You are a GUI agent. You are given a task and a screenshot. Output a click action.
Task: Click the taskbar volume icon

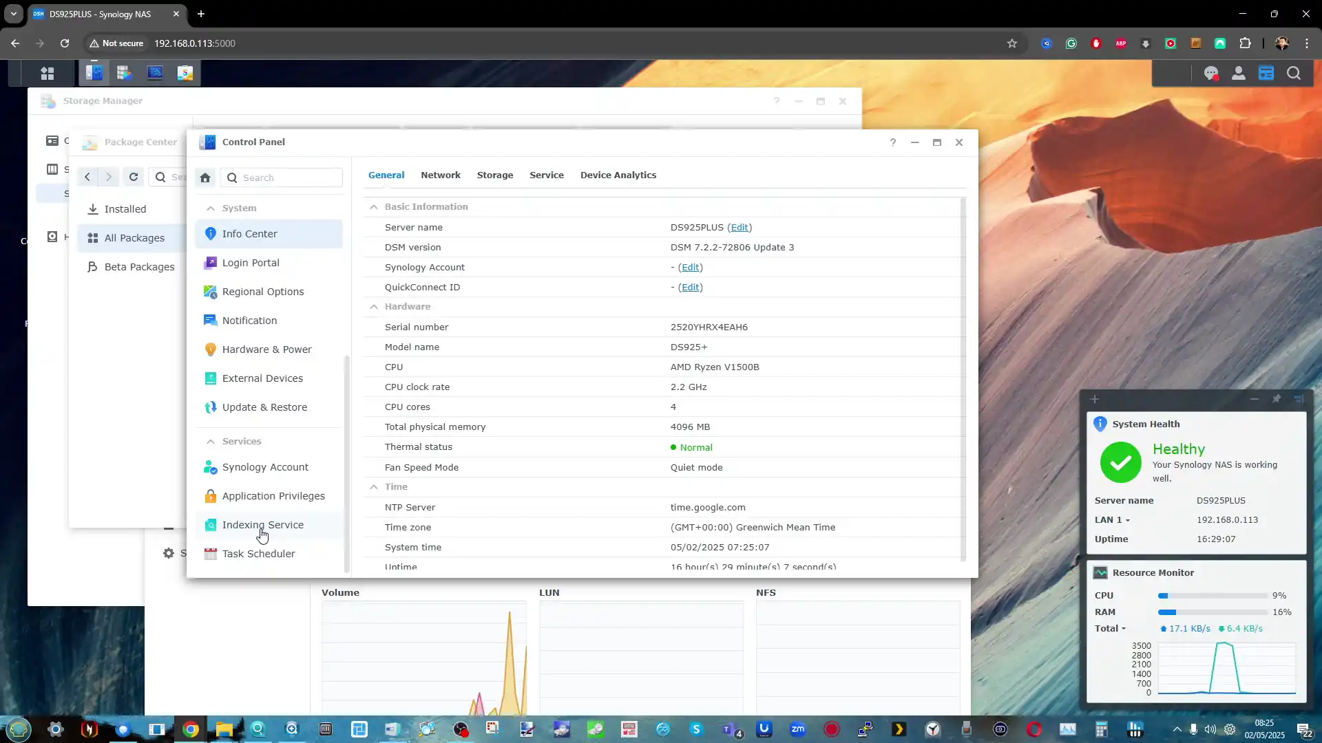click(x=1210, y=729)
